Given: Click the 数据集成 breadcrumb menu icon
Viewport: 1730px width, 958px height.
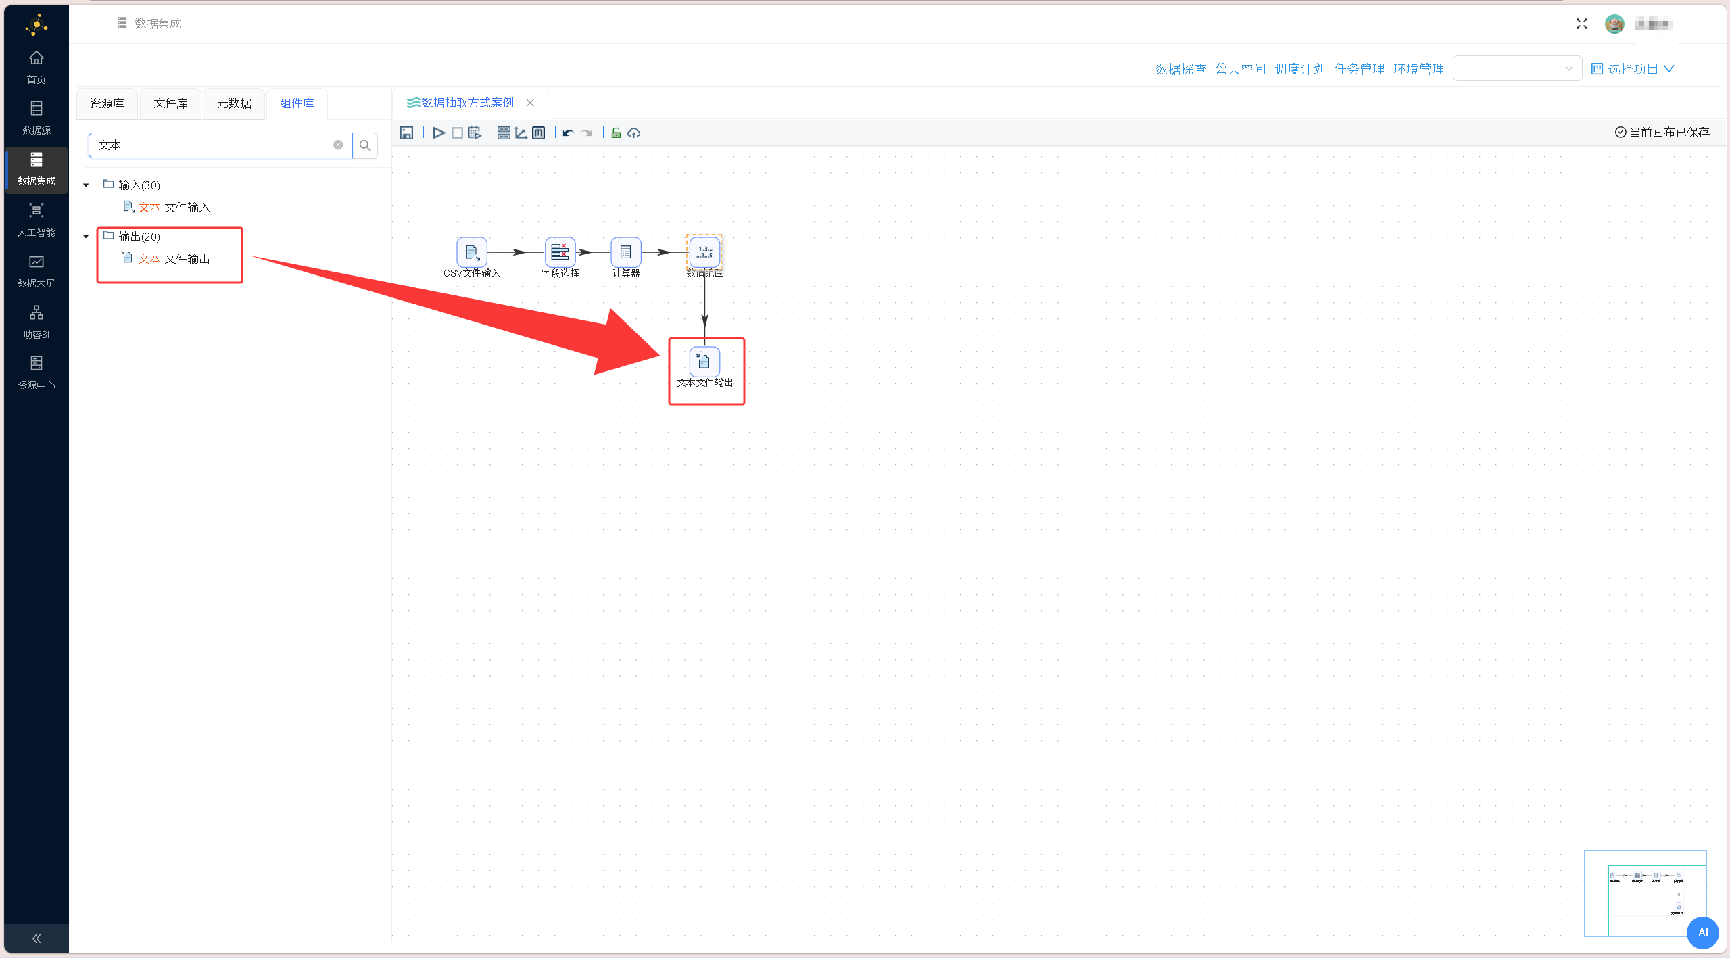Looking at the screenshot, I should pyautogui.click(x=122, y=23).
